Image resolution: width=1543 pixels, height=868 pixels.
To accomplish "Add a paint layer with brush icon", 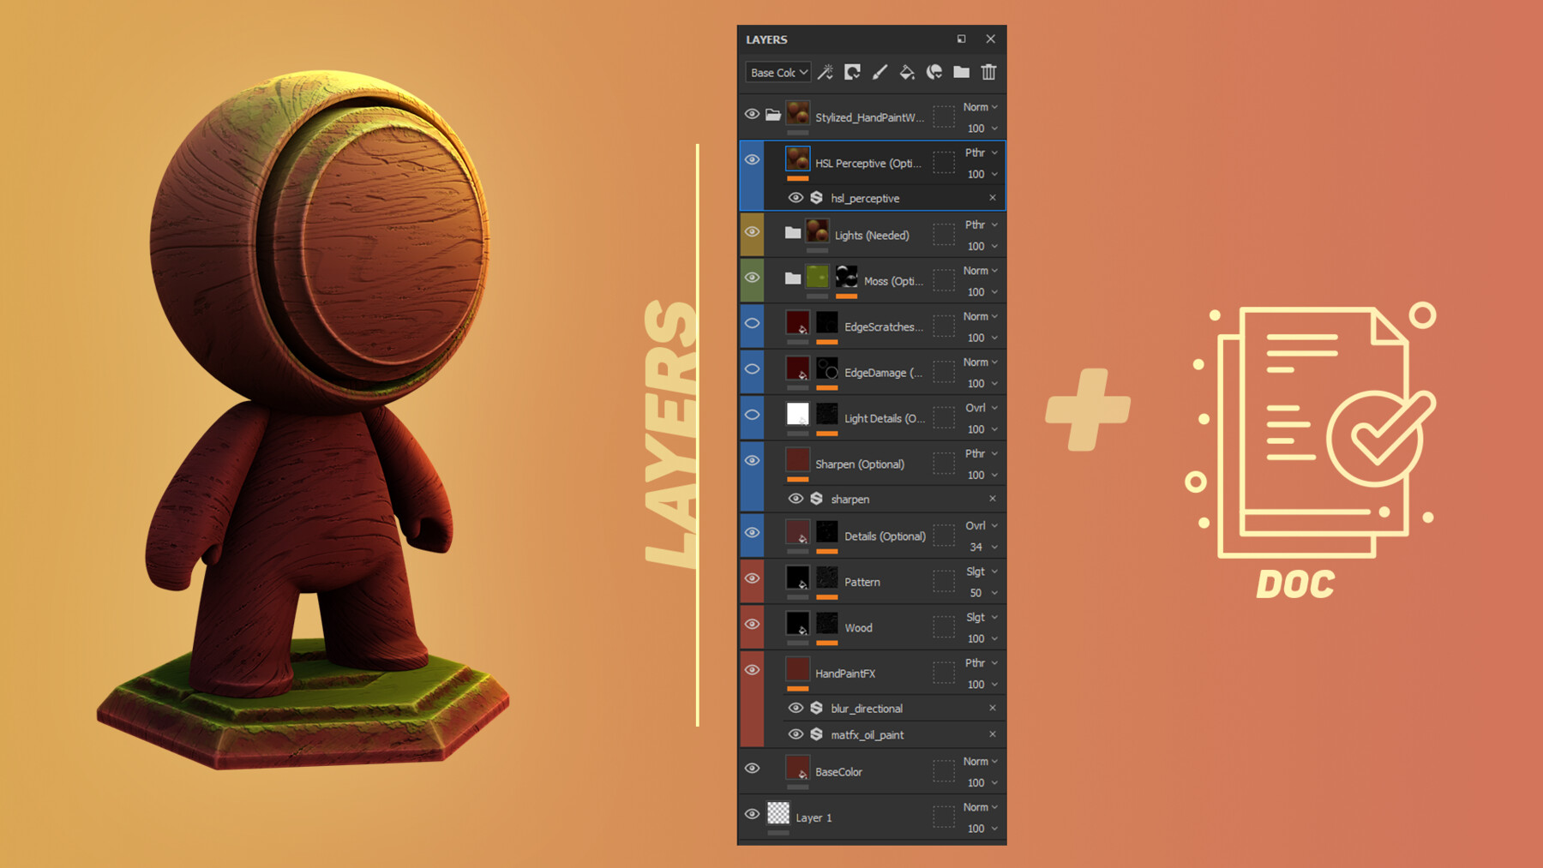I will pyautogui.click(x=880, y=73).
